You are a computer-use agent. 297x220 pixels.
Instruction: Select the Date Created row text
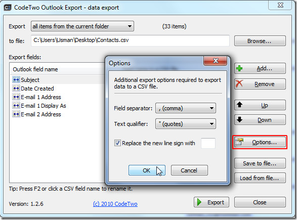[x=37, y=89]
